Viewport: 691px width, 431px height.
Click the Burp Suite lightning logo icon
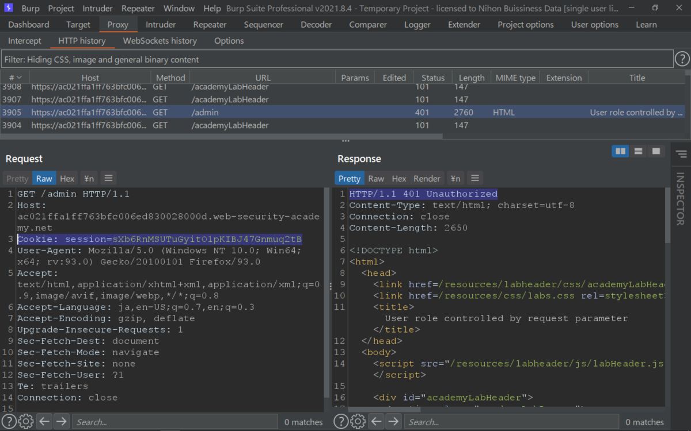point(9,8)
